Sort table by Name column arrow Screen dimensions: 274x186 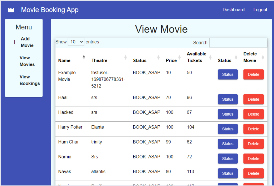[x=84, y=57]
